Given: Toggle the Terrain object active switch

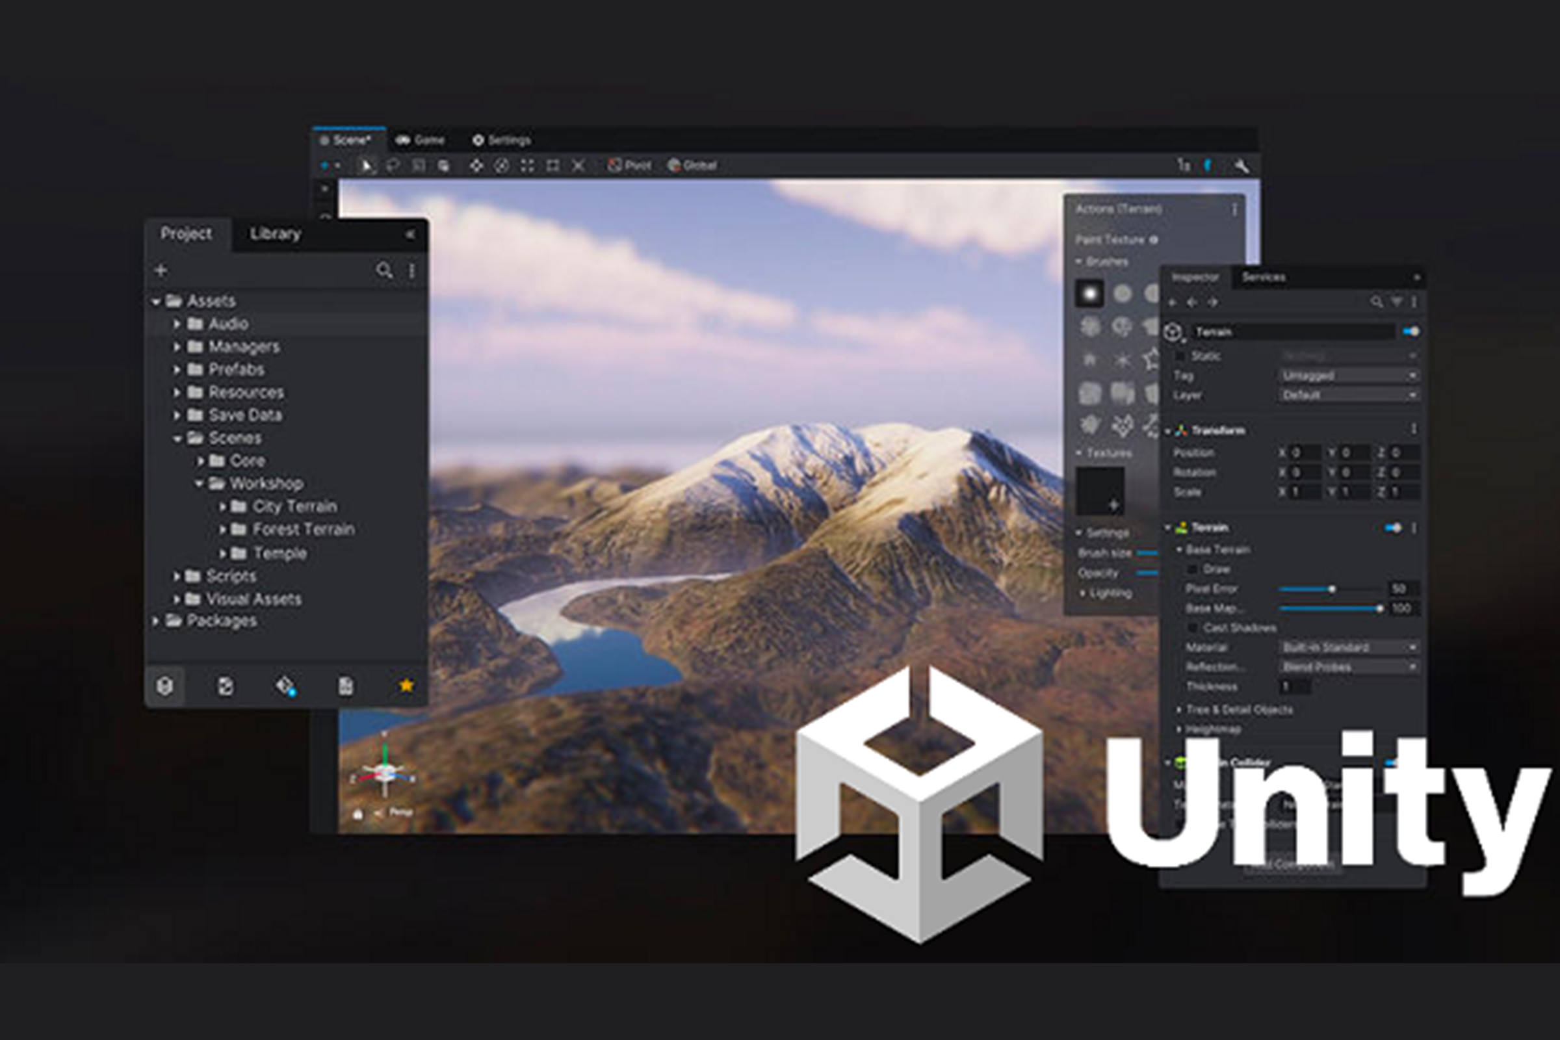Looking at the screenshot, I should click(x=1410, y=331).
